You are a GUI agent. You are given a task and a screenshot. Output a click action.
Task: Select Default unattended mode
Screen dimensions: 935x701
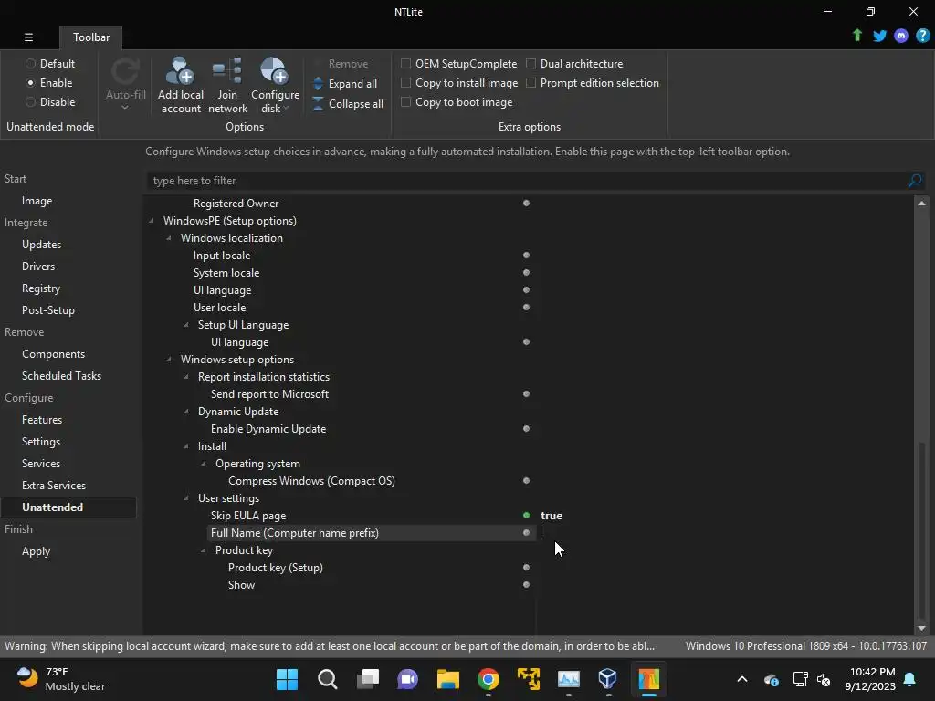[30, 63]
